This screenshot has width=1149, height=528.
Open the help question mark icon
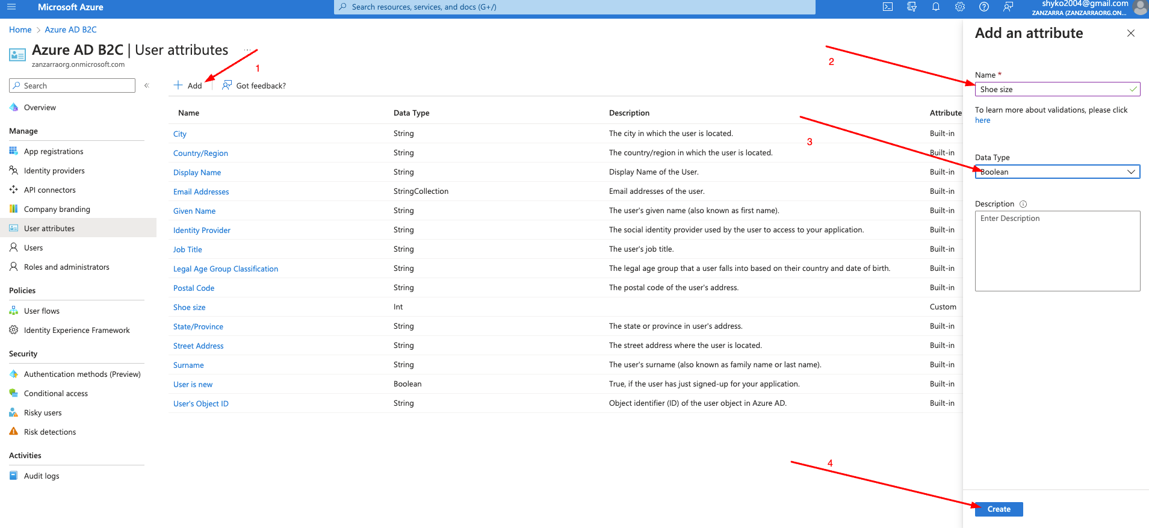coord(984,7)
